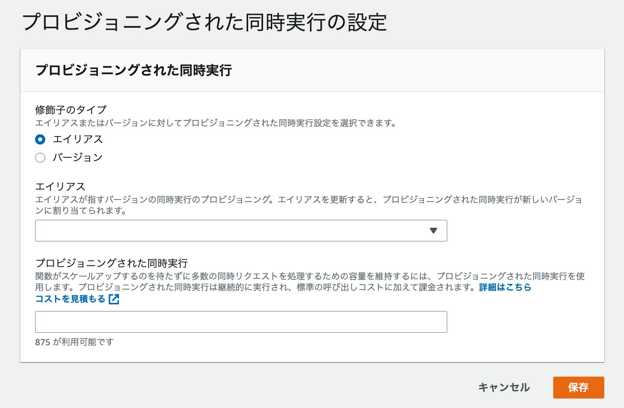This screenshot has height=408, width=624.
Task: Re-select the currently chosen エイリアス option
Action: pos(40,139)
